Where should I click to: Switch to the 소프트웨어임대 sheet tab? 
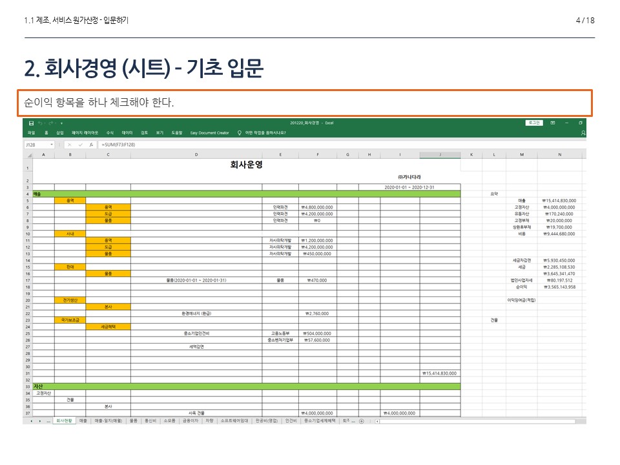tap(234, 420)
